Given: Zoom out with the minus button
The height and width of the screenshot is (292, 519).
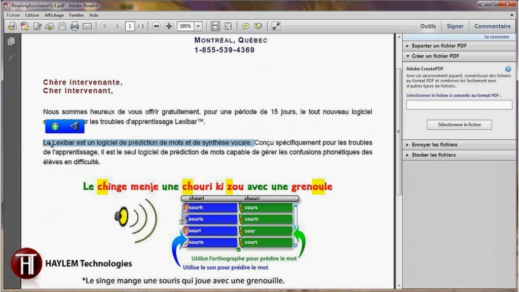Looking at the screenshot, I should coord(157,26).
